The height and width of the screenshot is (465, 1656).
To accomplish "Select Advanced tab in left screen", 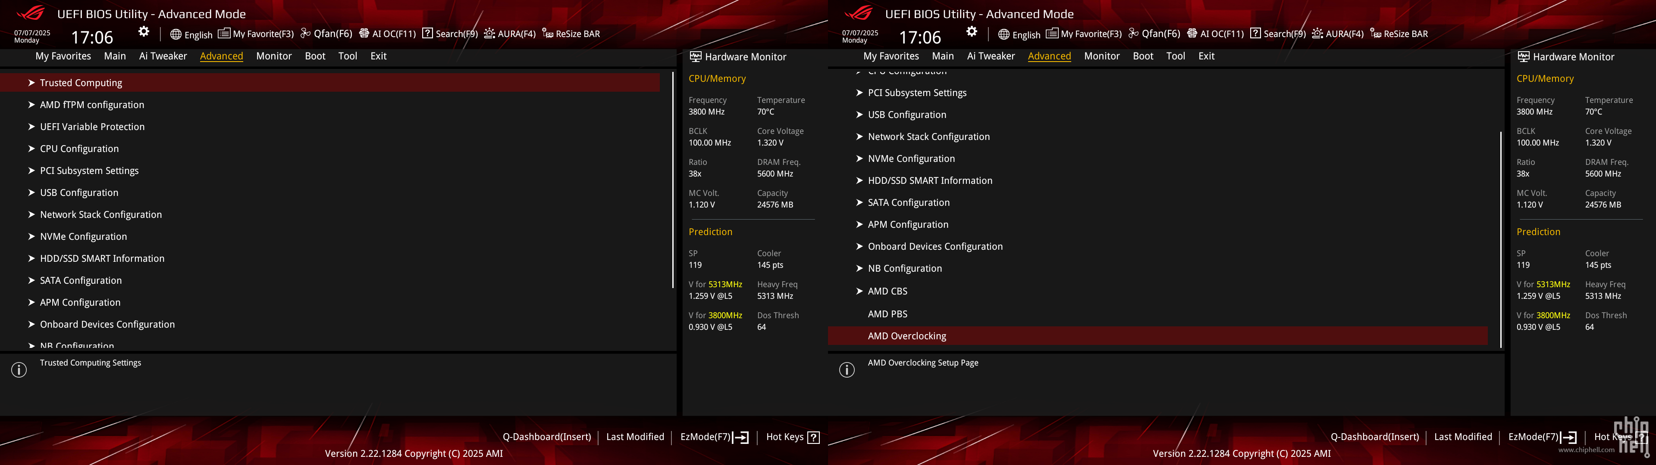I will point(221,56).
